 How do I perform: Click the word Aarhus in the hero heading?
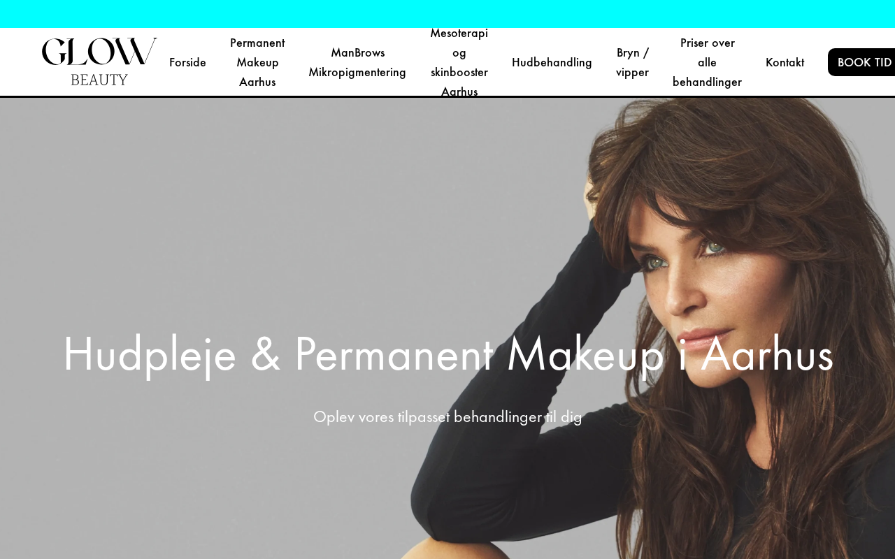(767, 355)
